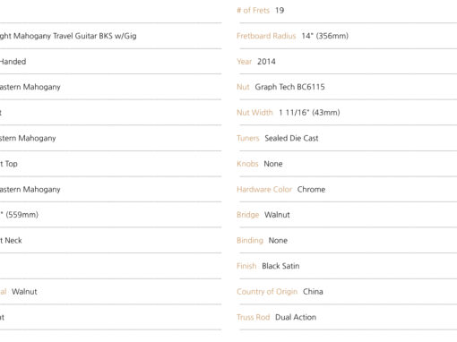This screenshot has height=342, width=457.
Task: Select the Black Satin finish value
Action: [280, 266]
